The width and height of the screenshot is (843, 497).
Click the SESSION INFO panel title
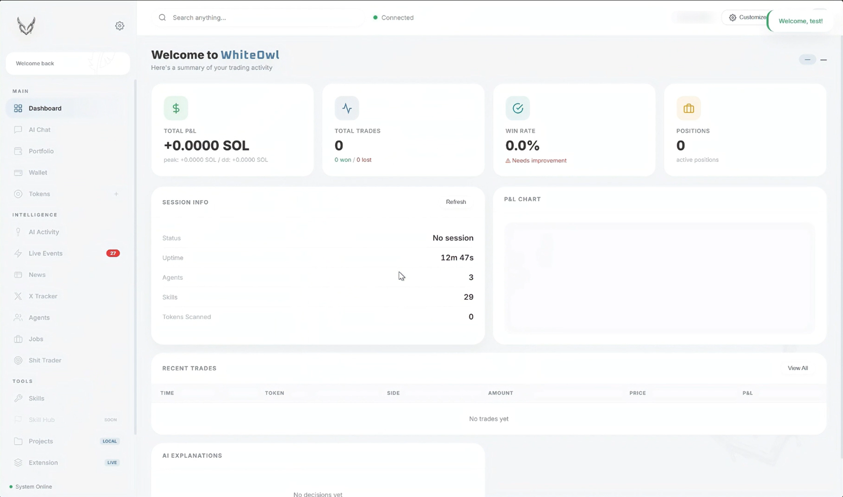pyautogui.click(x=185, y=202)
